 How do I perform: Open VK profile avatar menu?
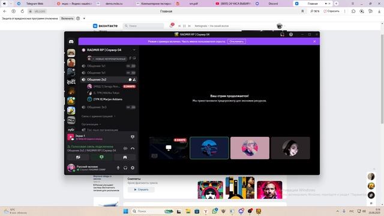tap(281, 26)
